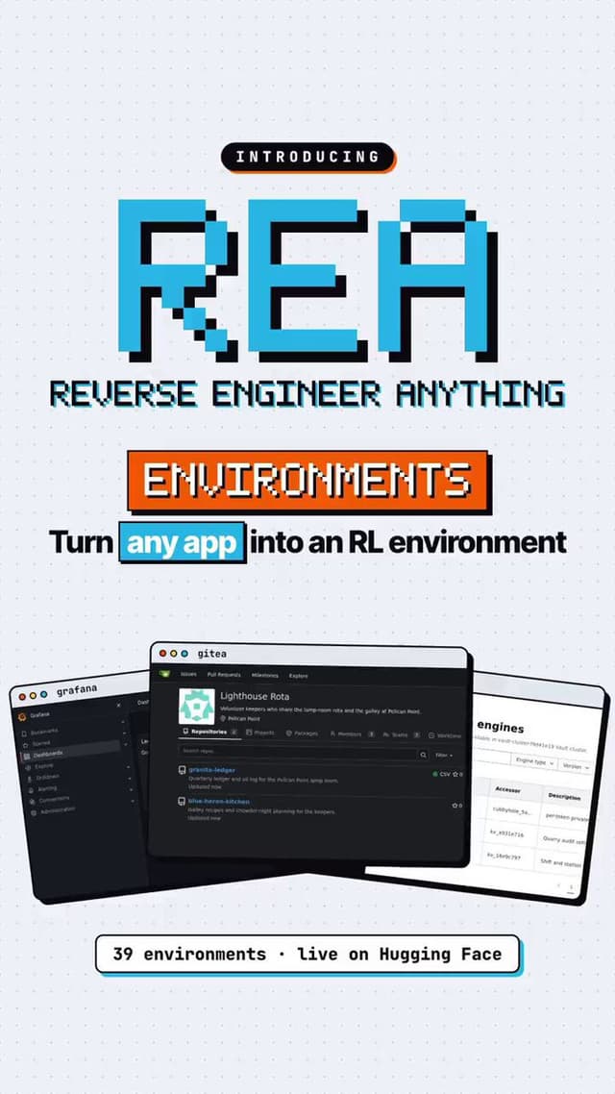Click the Gitea logo in gitea window
Screen dimensions: 615x1094
click(164, 674)
